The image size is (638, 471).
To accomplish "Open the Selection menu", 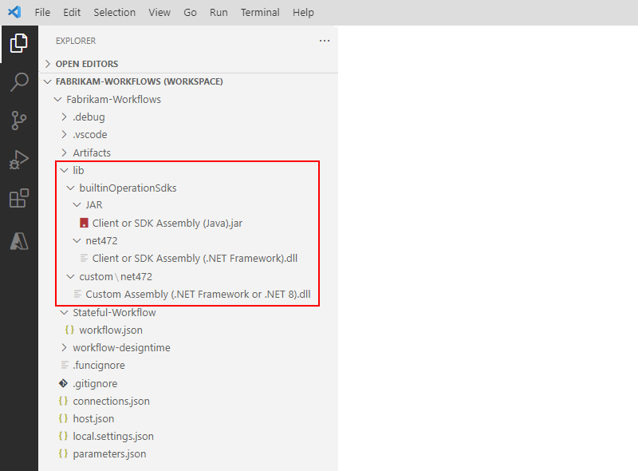I will pyautogui.click(x=114, y=12).
